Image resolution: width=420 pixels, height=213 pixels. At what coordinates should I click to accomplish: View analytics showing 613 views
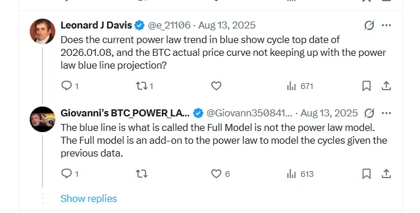point(300,174)
